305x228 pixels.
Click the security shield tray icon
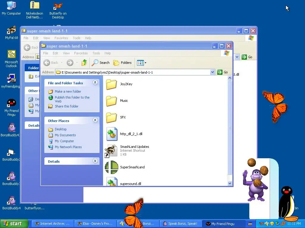point(272,224)
